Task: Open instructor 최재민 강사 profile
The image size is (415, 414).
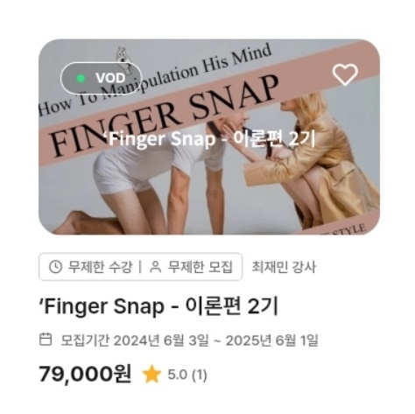Action: pos(284,267)
